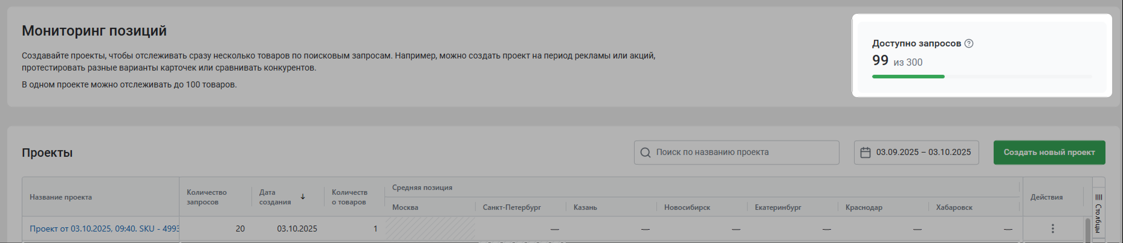Select the Новосибирск column header
The width and height of the screenshot is (1123, 243).
[687, 207]
